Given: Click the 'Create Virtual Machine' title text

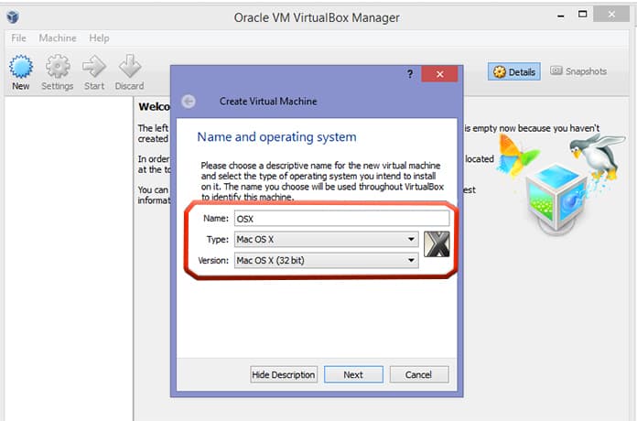Looking at the screenshot, I should pyautogui.click(x=268, y=102).
